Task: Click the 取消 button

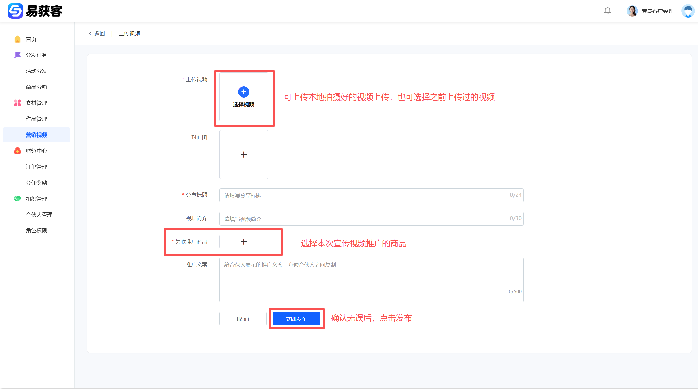Action: click(x=243, y=319)
